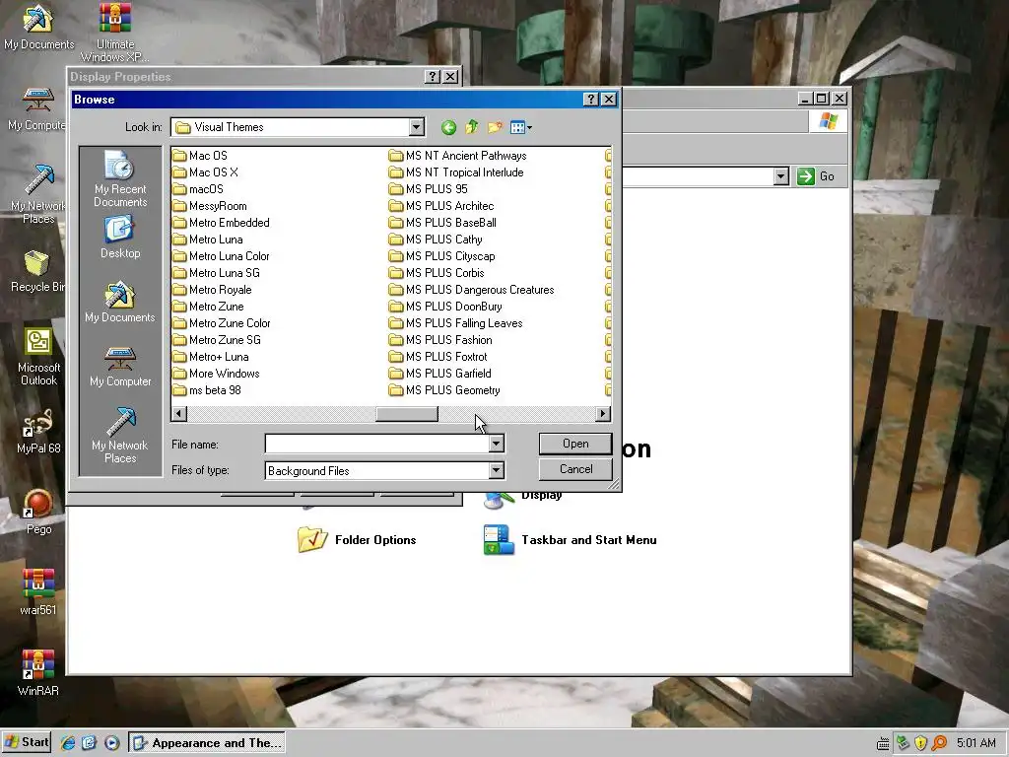Open My Recent Documents in places bar

[x=120, y=179]
